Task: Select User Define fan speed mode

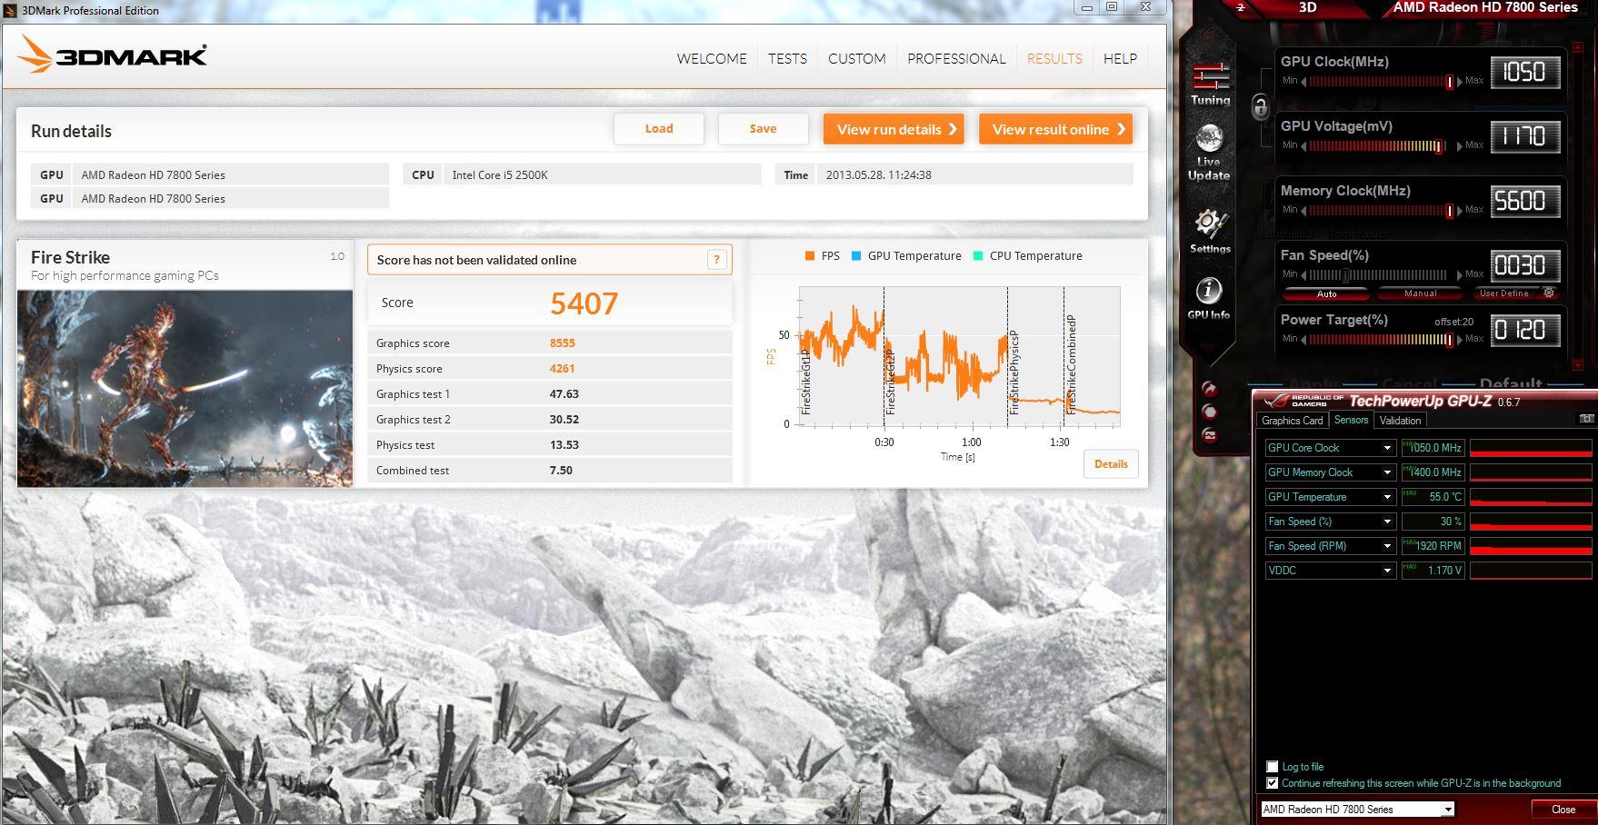Action: pos(1504,293)
